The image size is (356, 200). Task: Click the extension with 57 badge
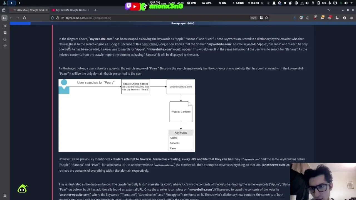(x=315, y=17)
